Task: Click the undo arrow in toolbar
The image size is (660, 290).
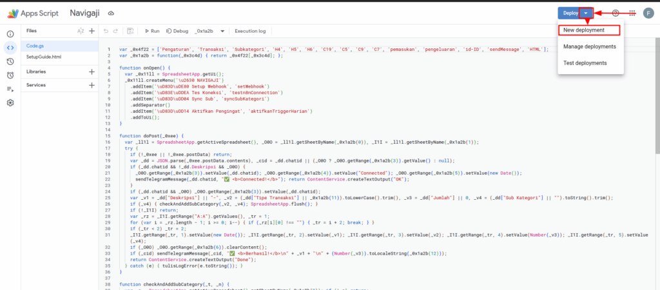Action: [106, 31]
